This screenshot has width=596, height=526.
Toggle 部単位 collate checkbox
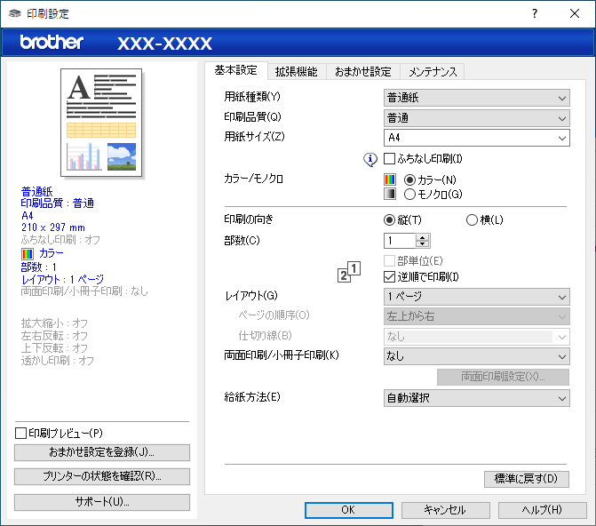point(389,261)
